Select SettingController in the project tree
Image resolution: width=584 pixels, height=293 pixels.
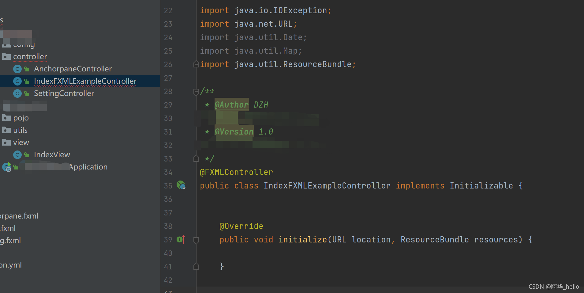tap(64, 93)
